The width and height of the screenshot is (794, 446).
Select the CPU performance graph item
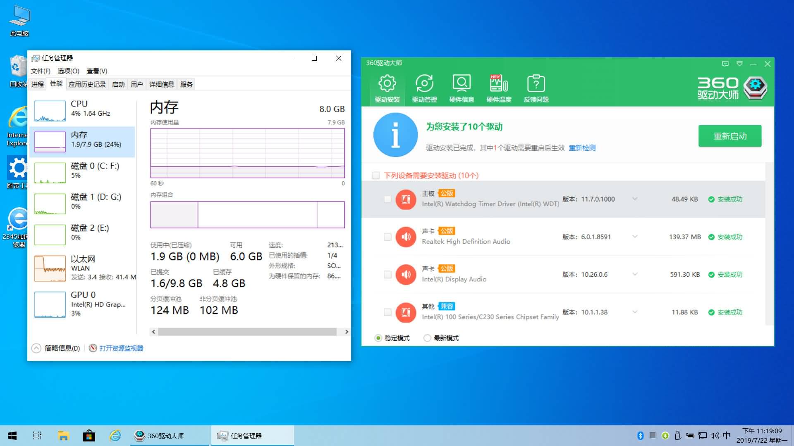point(83,111)
